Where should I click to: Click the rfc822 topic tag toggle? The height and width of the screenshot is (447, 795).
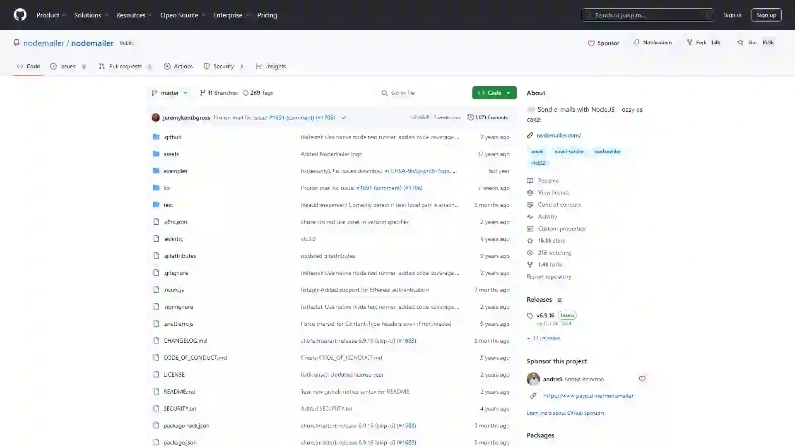point(538,163)
